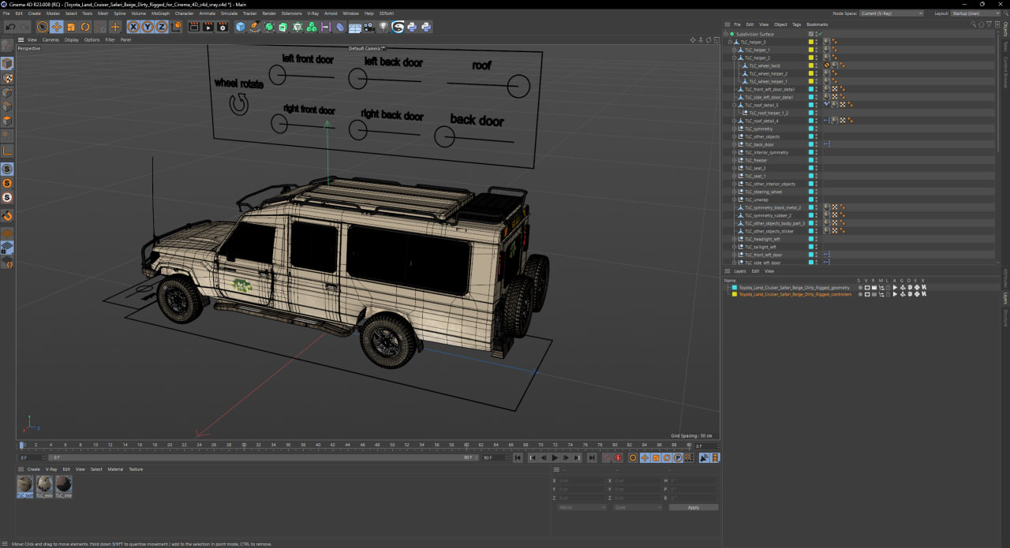Expand the TLC_symmetry object
The image size is (1010, 548).
point(734,129)
